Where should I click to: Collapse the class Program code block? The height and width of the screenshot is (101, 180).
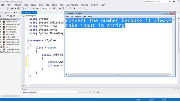point(28,48)
